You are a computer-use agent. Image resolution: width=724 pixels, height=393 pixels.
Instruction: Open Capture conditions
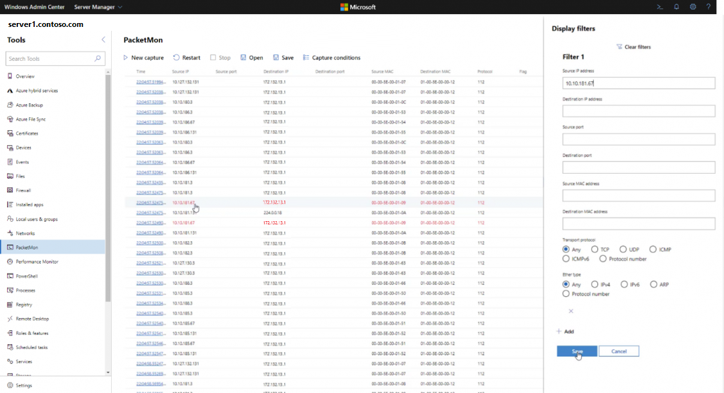pyautogui.click(x=331, y=58)
